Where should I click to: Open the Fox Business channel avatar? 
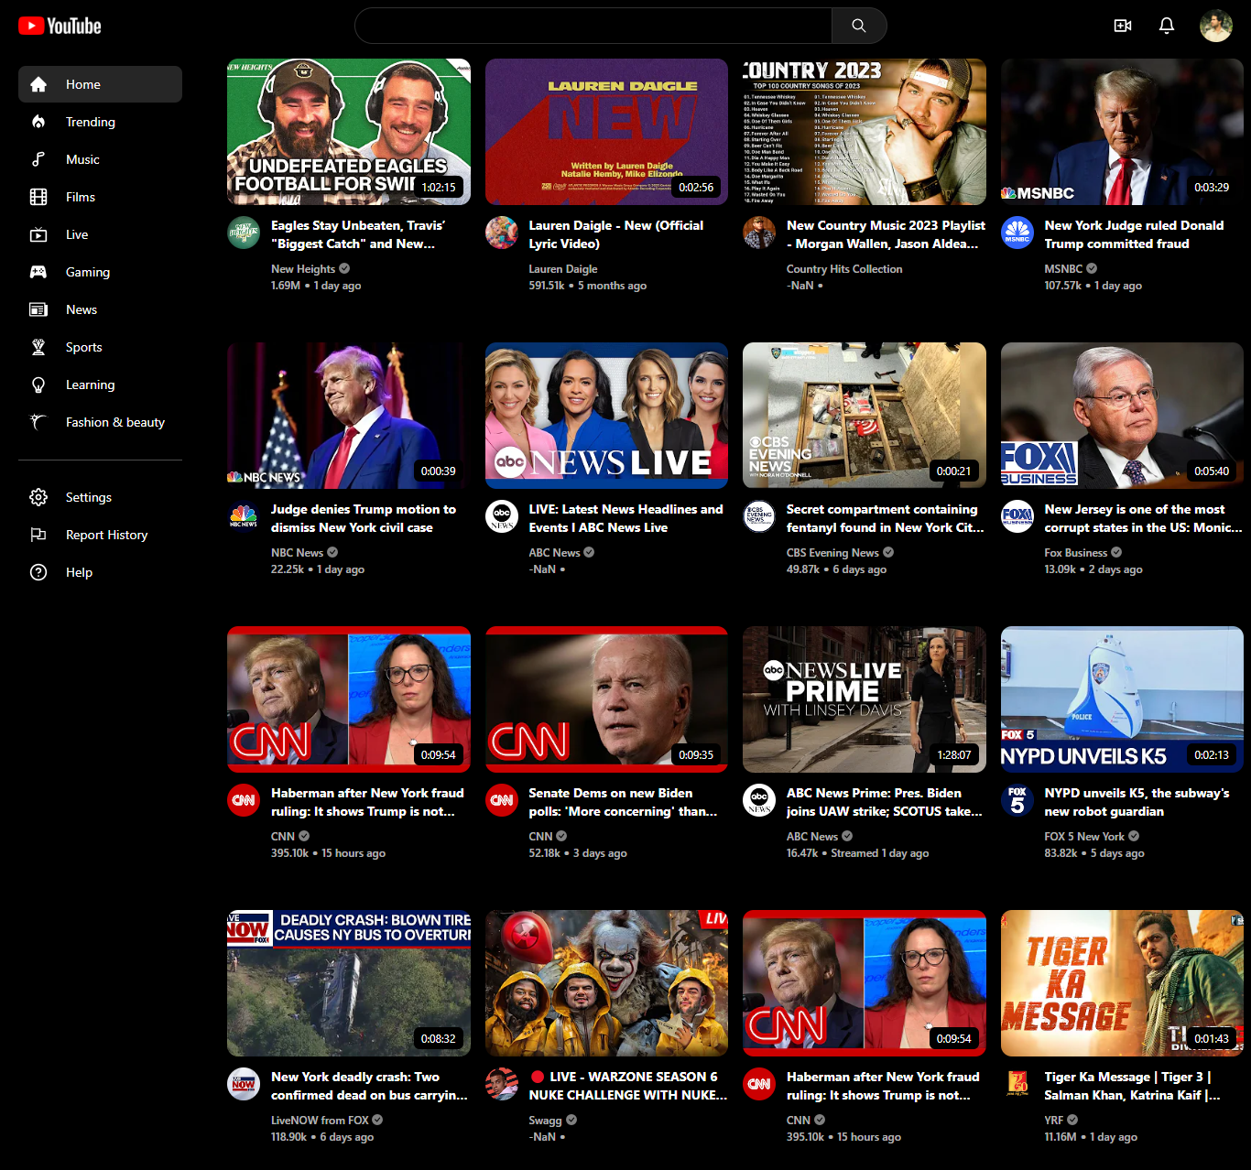tap(1017, 516)
